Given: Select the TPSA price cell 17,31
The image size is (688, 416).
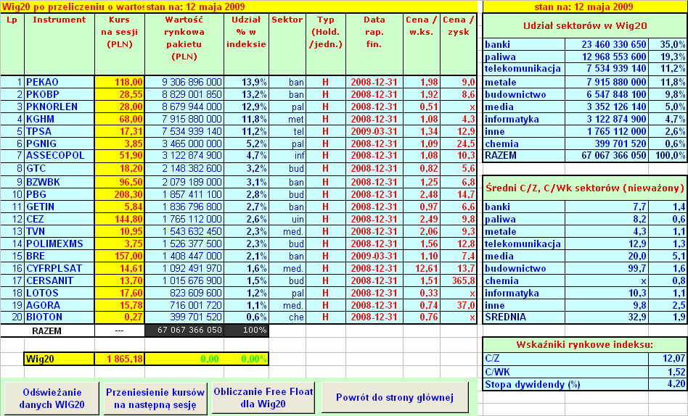Looking at the screenshot, I should [x=120, y=131].
